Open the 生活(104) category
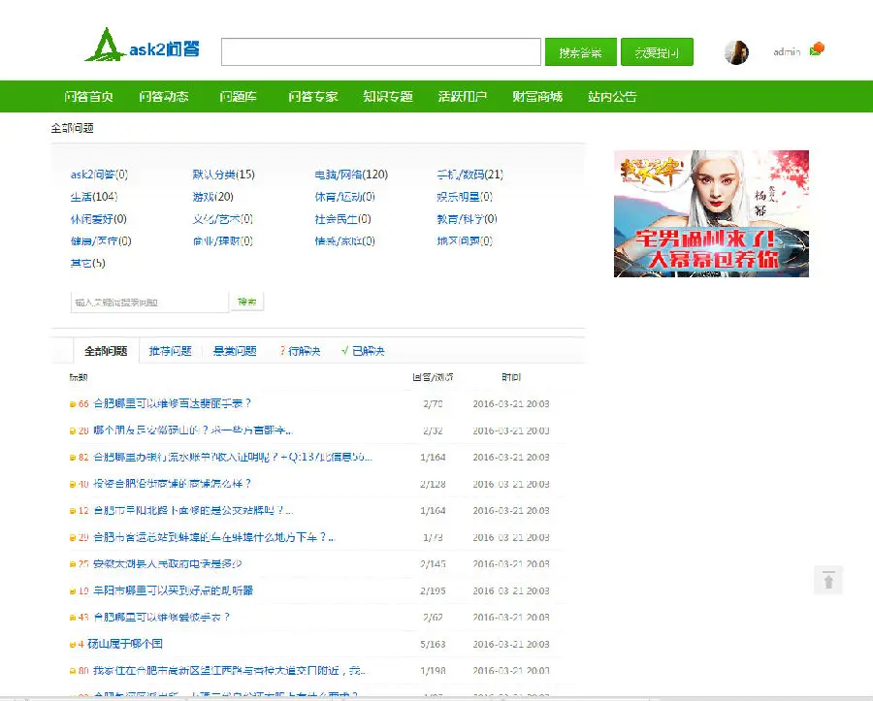The image size is (873, 701). tap(94, 197)
